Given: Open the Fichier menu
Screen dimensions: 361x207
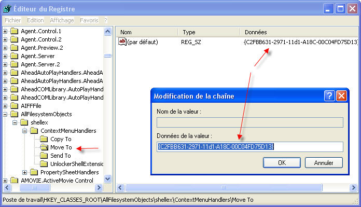Looking at the screenshot, I should pos(12,20).
